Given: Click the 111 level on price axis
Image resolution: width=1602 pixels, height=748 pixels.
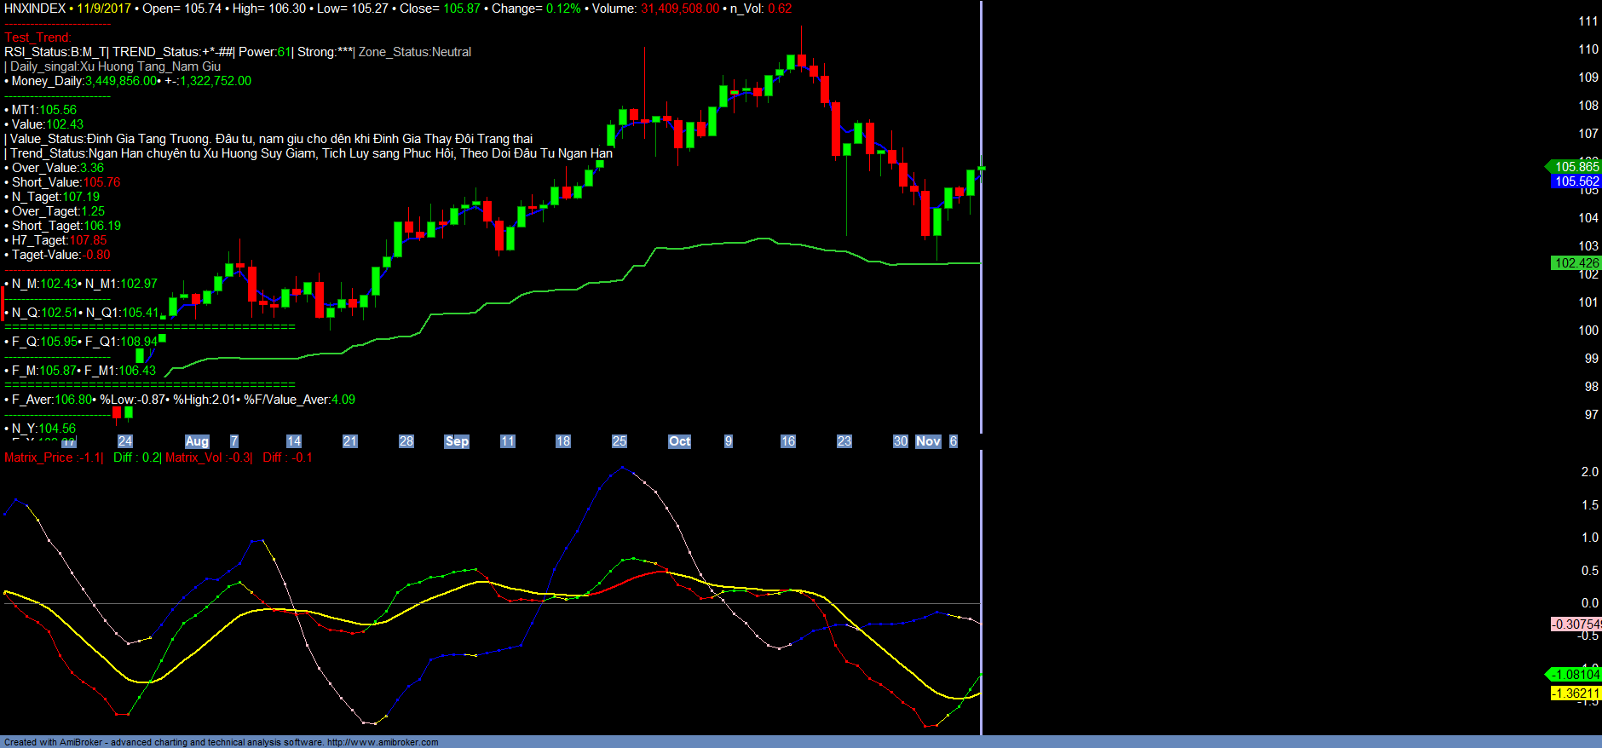Looking at the screenshot, I should [x=1588, y=21].
